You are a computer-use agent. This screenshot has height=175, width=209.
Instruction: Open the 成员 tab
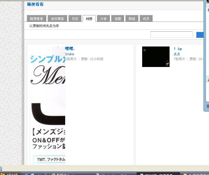[146, 19]
